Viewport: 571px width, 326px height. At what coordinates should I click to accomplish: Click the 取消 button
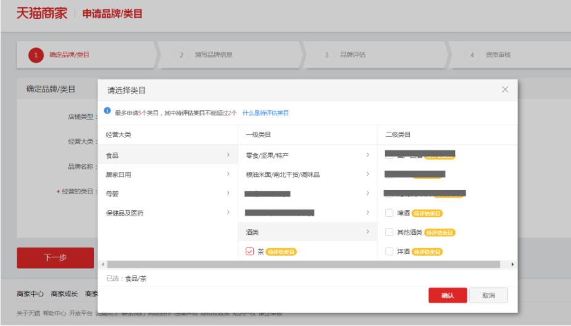pos(488,295)
